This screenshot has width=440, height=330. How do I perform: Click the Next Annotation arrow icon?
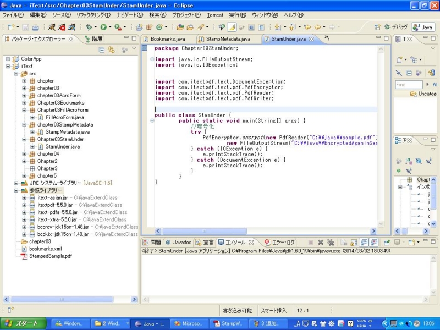tap(278, 27)
